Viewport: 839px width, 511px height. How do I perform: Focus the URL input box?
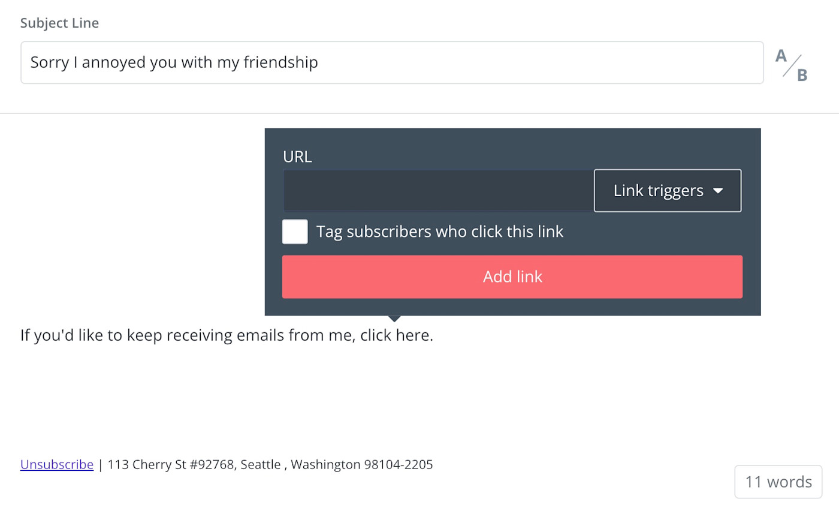point(438,191)
